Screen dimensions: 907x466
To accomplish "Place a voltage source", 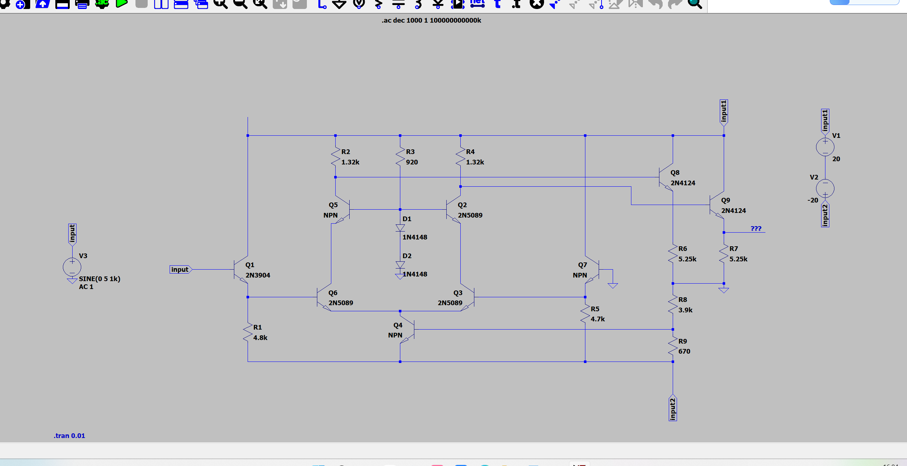I will click(x=359, y=4).
